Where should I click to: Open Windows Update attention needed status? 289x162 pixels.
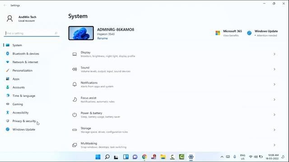point(266,36)
